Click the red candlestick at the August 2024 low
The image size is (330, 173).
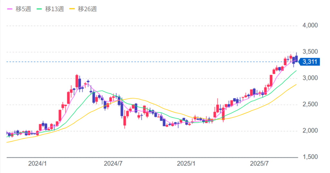pyautogui.click(x=125, y=121)
